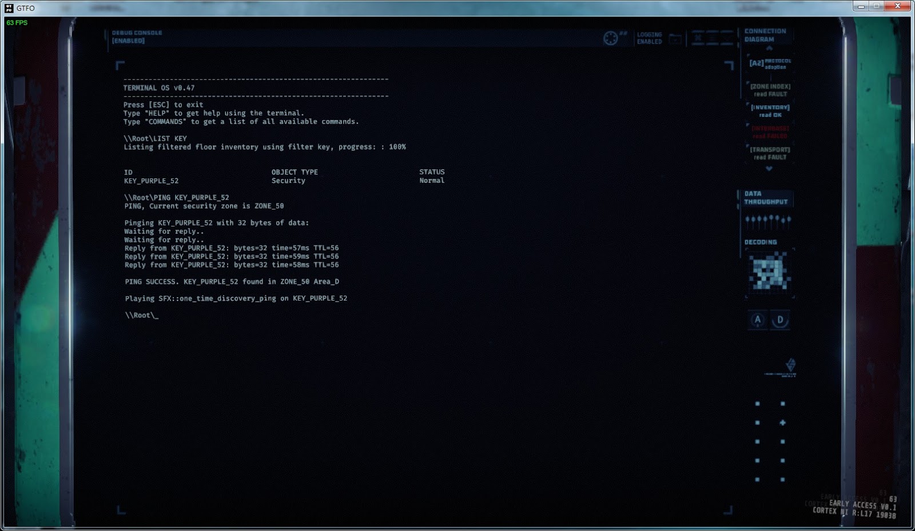Viewport: 915px width, 531px height.
Task: Click the reply line with time=58ms
Action: 232,265
